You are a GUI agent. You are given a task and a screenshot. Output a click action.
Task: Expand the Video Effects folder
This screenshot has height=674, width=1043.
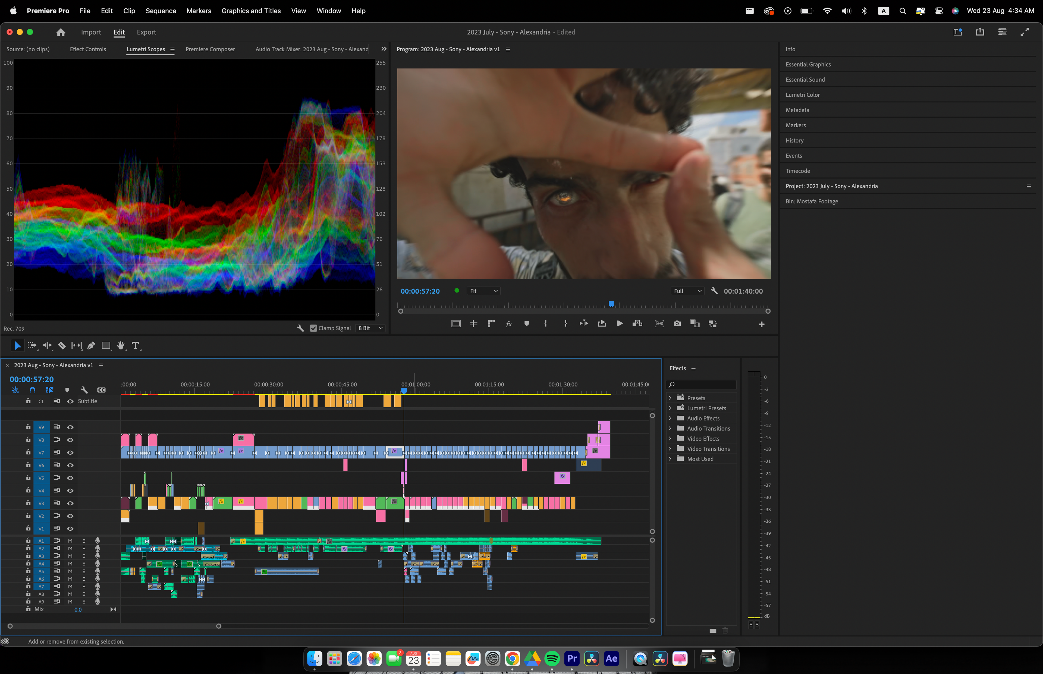coord(670,439)
